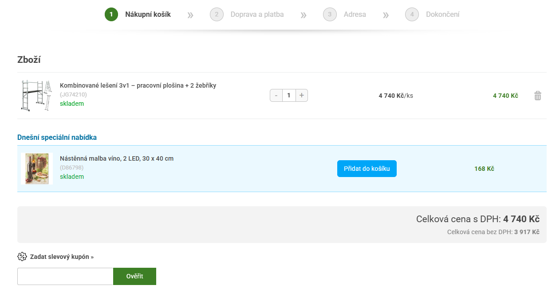Add wine painting via Přidat do košíku
The width and height of the screenshot is (548, 289).
point(367,169)
